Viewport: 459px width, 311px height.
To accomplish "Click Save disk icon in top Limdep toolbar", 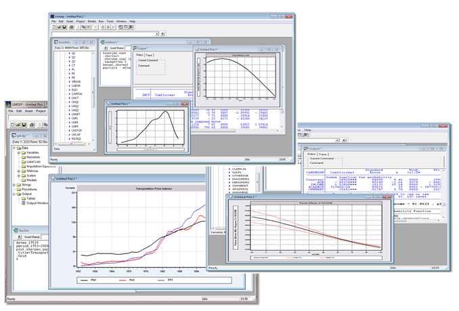I will [x=64, y=27].
